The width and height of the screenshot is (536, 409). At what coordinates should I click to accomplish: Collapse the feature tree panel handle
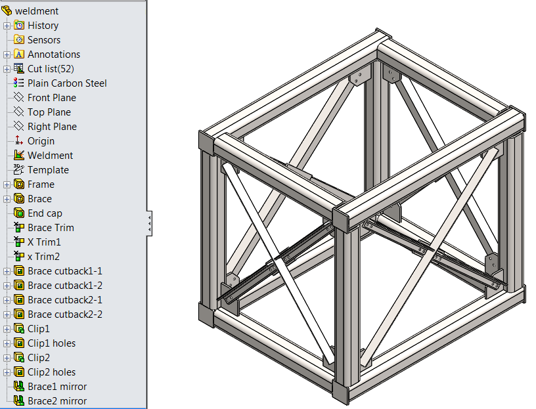coord(149,223)
